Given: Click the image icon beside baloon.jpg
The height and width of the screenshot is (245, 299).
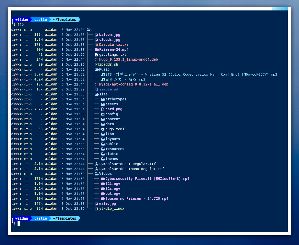Looking at the screenshot, I should pos(97,34).
